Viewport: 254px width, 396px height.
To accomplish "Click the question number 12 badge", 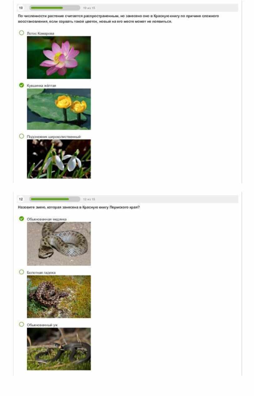I will click(21, 199).
